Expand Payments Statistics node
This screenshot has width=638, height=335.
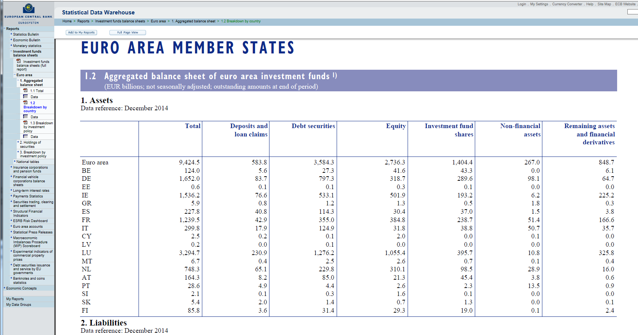pos(11,196)
